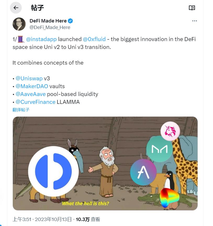213x226 pixels.
Task: Click the pink Uniswap unicorn logo
Action: 170,131
